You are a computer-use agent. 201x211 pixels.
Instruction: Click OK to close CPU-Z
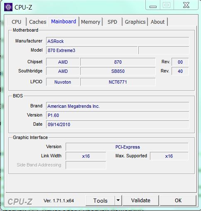click(x=178, y=201)
